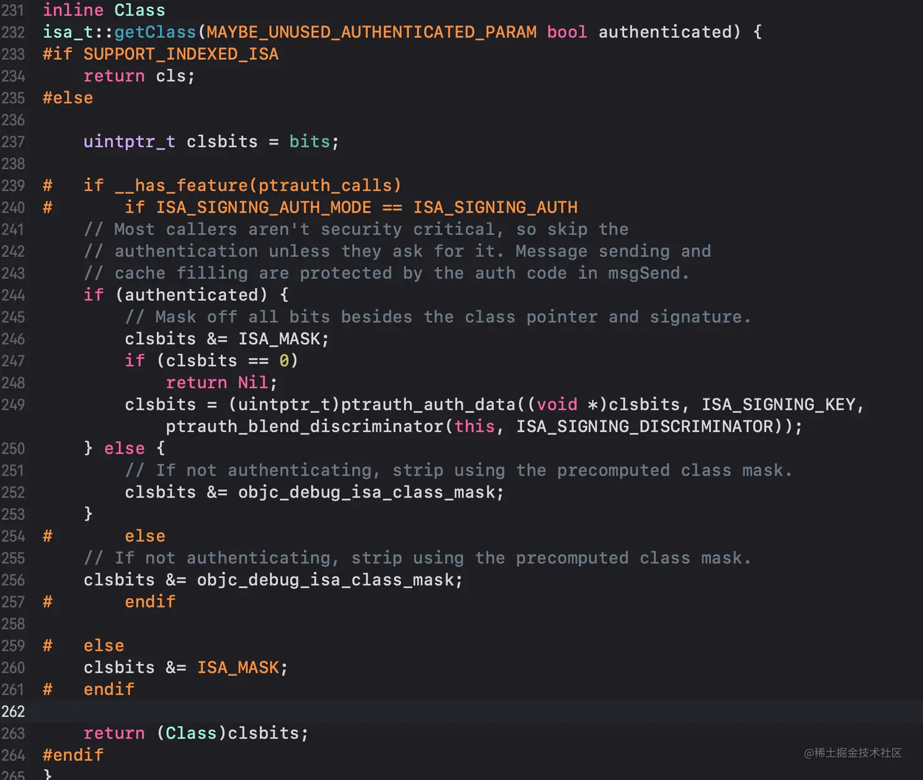The image size is (923, 780).
Task: Select the getClass function name
Action: click(155, 32)
